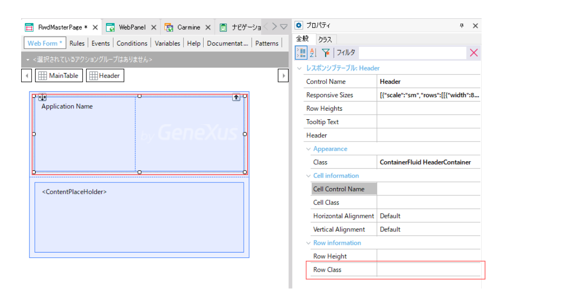Click the Row Height value field
Image resolution: width=578 pixels, height=305 pixels.
429,256
